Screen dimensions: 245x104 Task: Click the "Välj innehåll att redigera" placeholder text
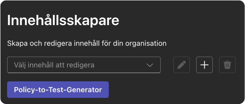tap(54, 65)
